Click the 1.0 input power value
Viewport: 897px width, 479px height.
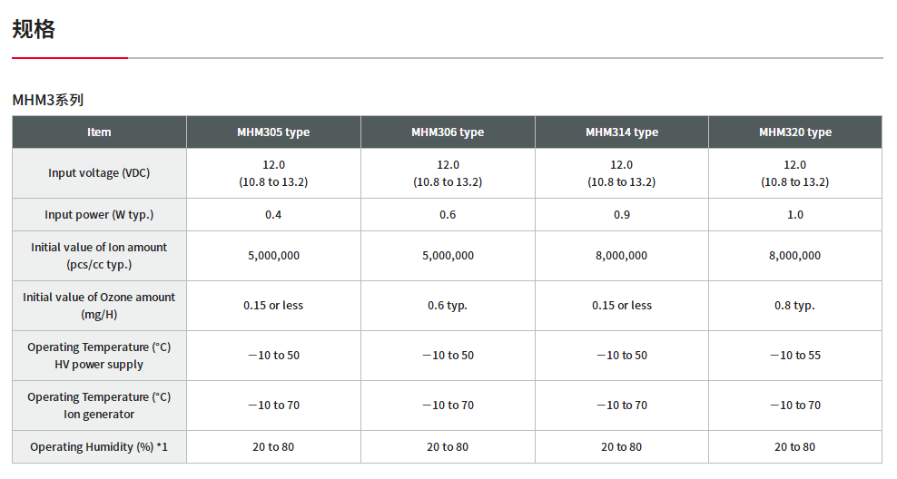click(x=795, y=215)
